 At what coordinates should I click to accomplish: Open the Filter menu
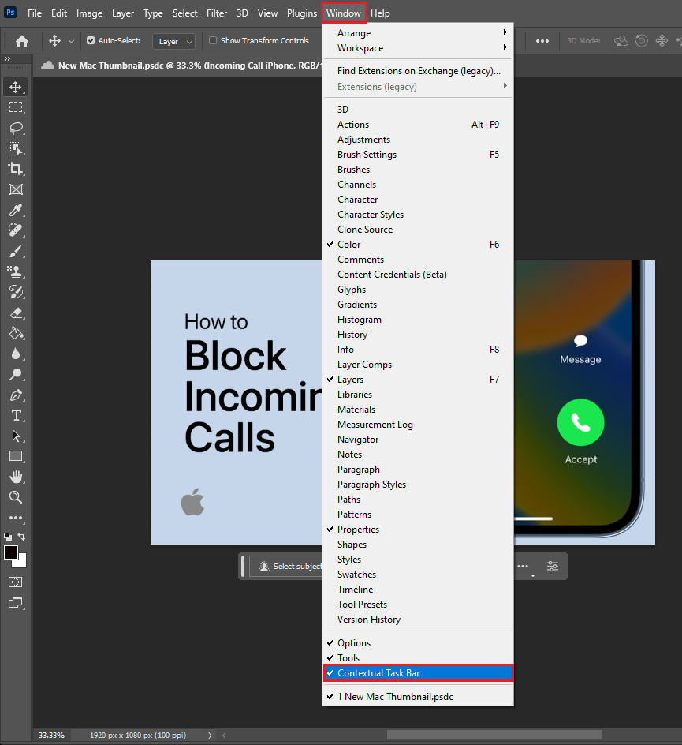pos(217,13)
